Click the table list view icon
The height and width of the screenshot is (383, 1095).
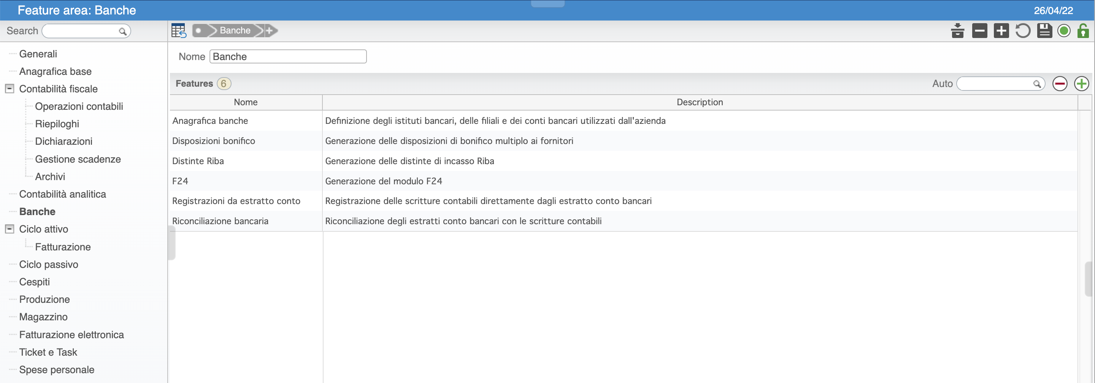[179, 30]
